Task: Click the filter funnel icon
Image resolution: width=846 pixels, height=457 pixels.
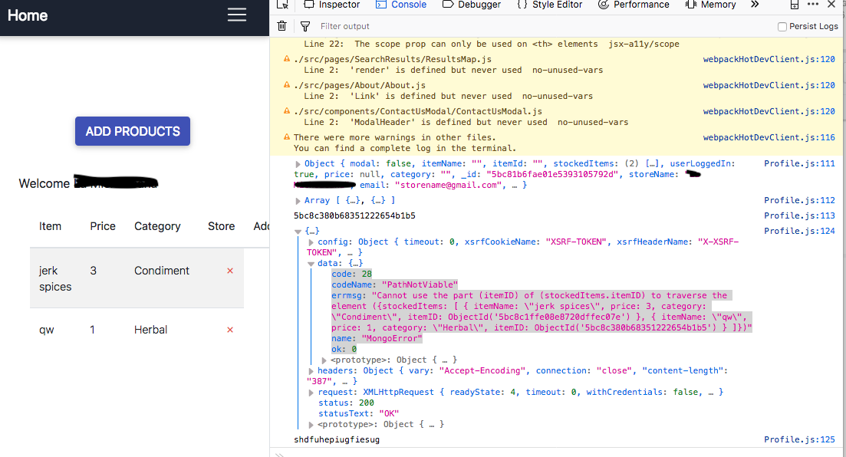Action: pyautogui.click(x=305, y=26)
